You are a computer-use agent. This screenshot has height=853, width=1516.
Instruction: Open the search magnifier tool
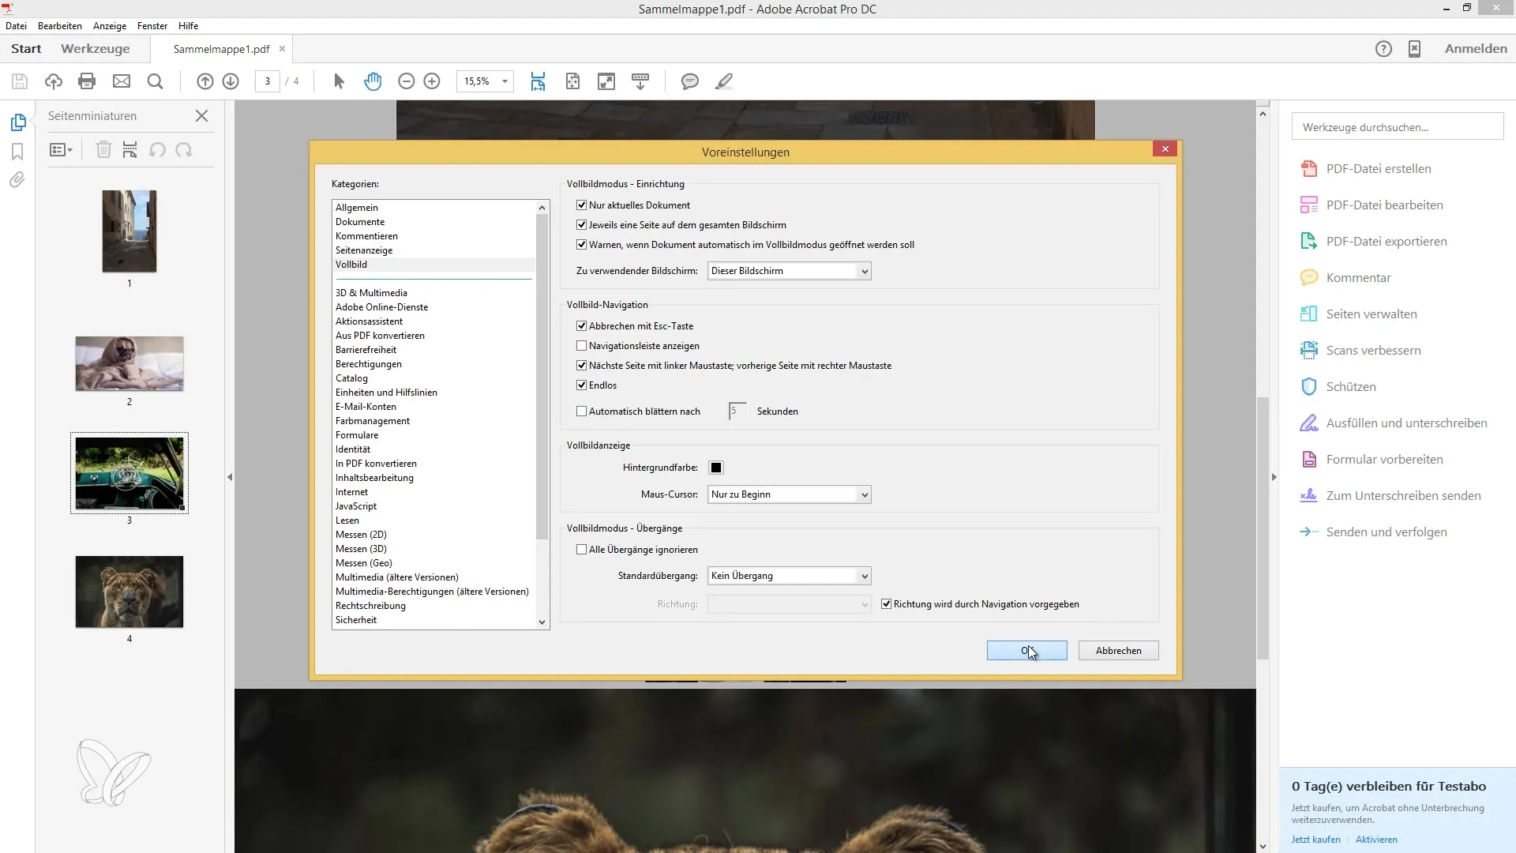click(156, 81)
